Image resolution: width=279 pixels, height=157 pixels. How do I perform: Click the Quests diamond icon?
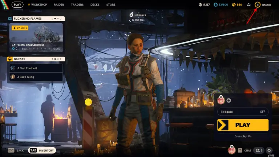(10, 59)
